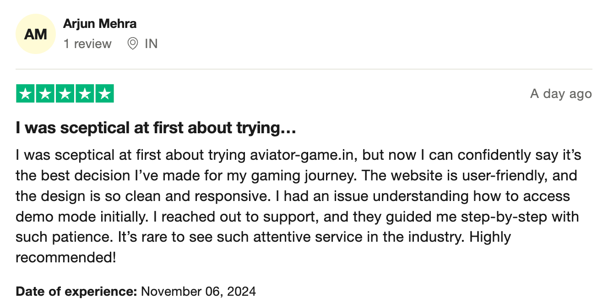
Task: Click the date "November 06, 2024"
Action: pyautogui.click(x=198, y=291)
